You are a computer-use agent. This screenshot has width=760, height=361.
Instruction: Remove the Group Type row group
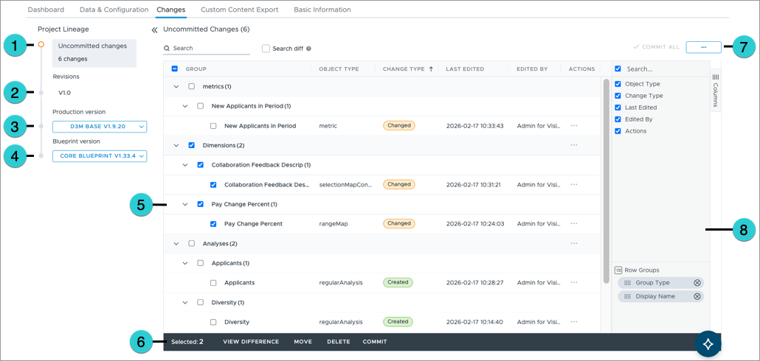[x=697, y=283]
